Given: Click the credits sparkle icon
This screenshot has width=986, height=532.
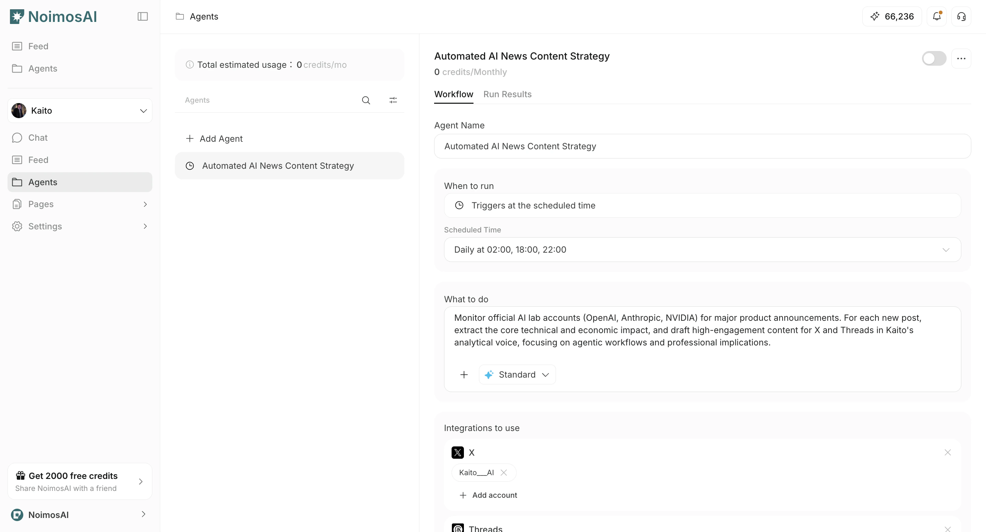Looking at the screenshot, I should point(875,16).
